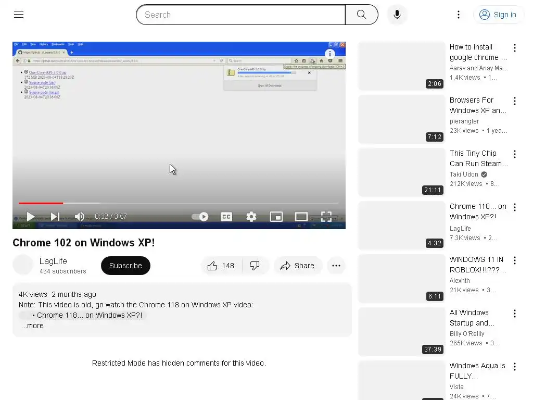This screenshot has height=400, width=533.
Task: Click thumbnail of 21:11 video
Action: (402, 172)
